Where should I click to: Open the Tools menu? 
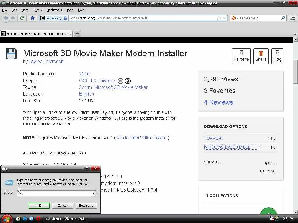[70, 10]
